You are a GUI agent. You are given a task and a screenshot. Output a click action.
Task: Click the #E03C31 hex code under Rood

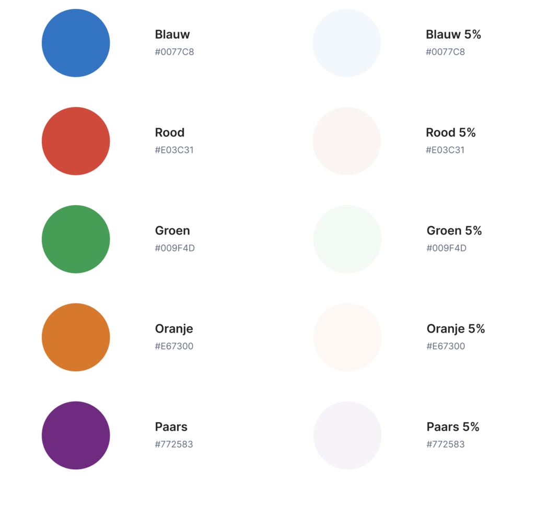pos(175,150)
